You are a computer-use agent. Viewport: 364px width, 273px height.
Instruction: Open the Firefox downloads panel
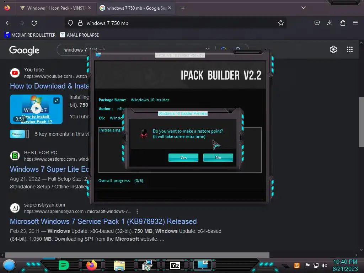(330, 23)
